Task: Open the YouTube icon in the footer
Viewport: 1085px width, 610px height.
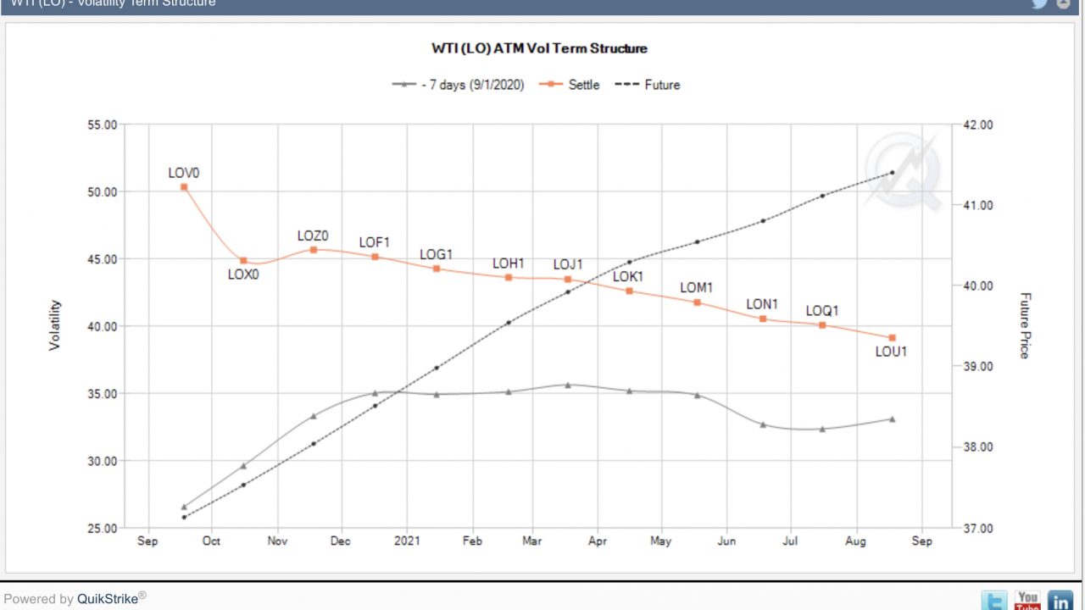Action: pos(1027,601)
